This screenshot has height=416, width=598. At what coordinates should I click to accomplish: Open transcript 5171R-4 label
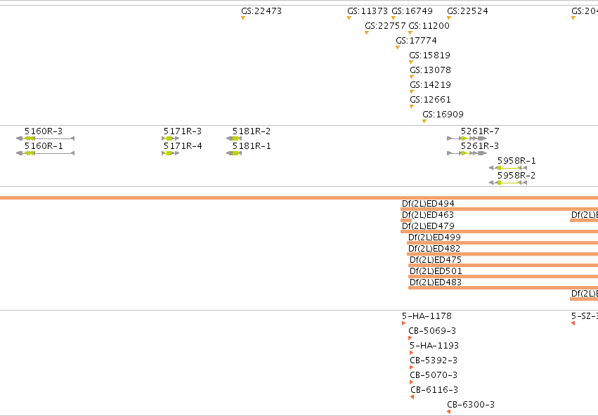(183, 146)
